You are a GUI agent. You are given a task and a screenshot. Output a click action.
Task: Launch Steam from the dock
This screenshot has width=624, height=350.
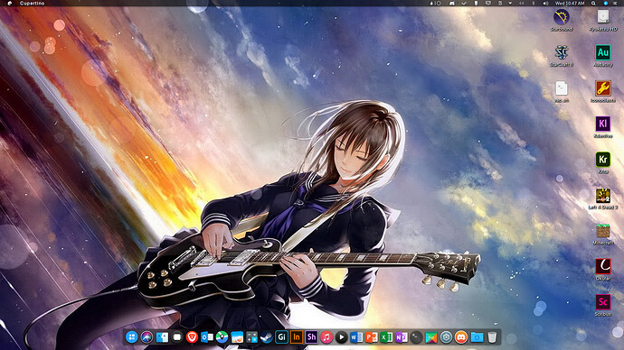[267, 337]
